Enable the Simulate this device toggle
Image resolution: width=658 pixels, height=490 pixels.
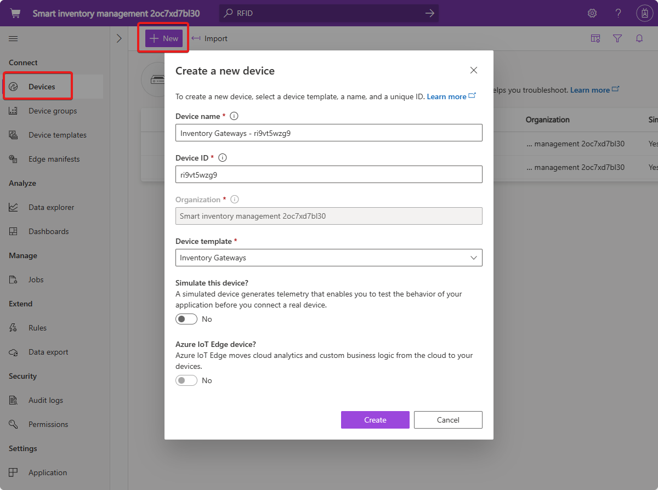[186, 319]
